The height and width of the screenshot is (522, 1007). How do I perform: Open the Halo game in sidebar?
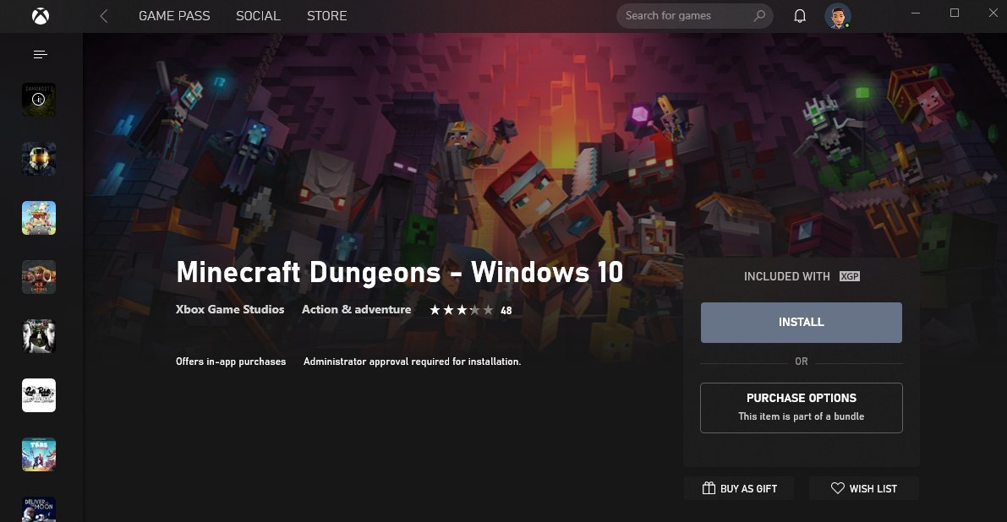point(39,159)
